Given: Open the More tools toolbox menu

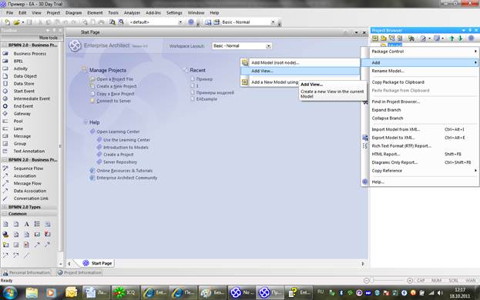Looking at the screenshot, I should point(48,38).
